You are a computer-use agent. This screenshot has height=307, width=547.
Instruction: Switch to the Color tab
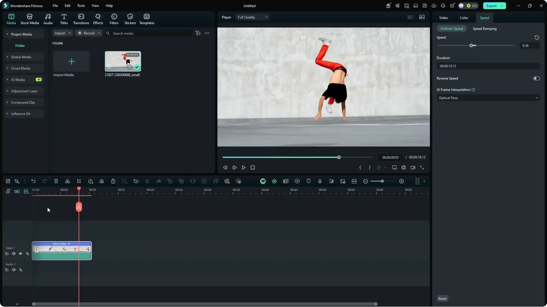(464, 18)
